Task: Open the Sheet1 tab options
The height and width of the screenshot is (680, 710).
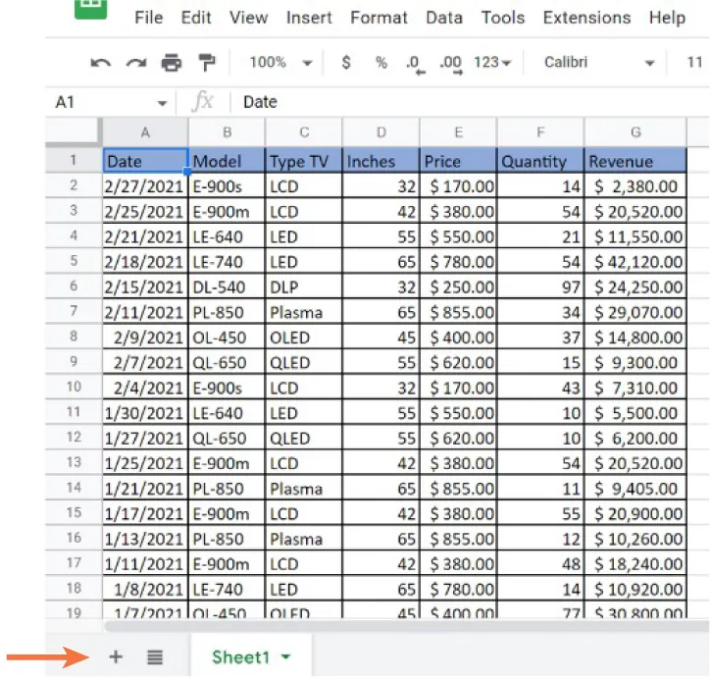Action: tap(286, 657)
